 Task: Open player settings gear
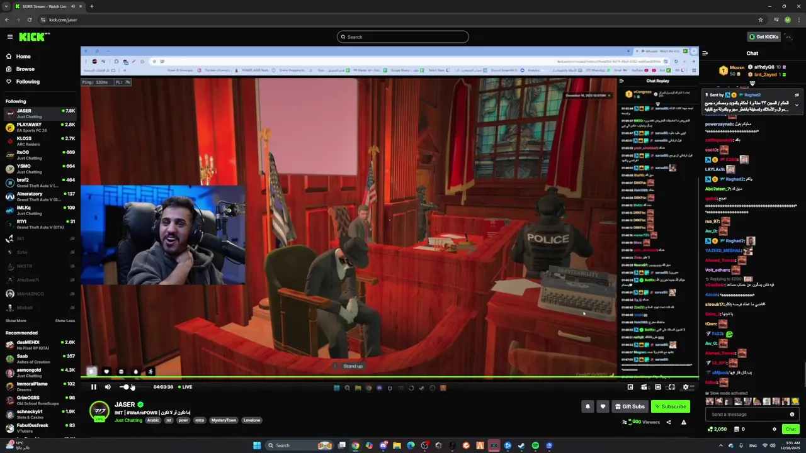tap(686, 387)
